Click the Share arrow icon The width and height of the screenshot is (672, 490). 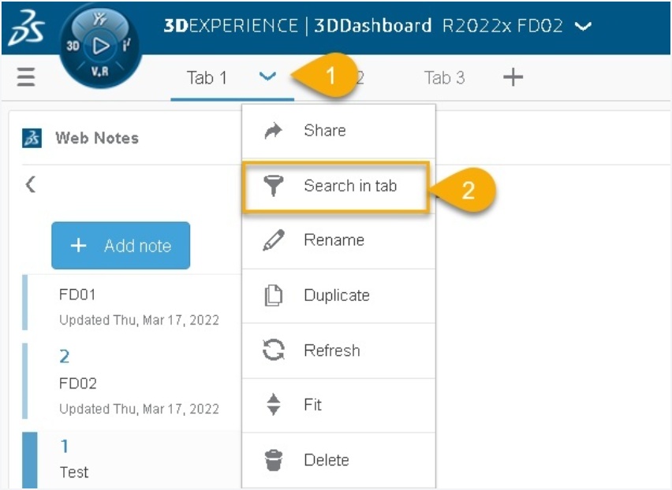click(273, 131)
